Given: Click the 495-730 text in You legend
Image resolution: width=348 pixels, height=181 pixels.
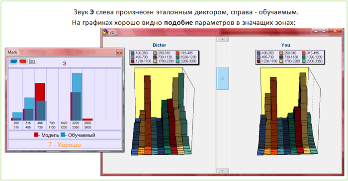Looking at the screenshot, I should click(x=267, y=57).
